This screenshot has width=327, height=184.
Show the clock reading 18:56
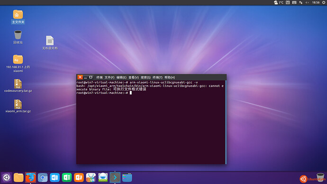tap(316, 2)
